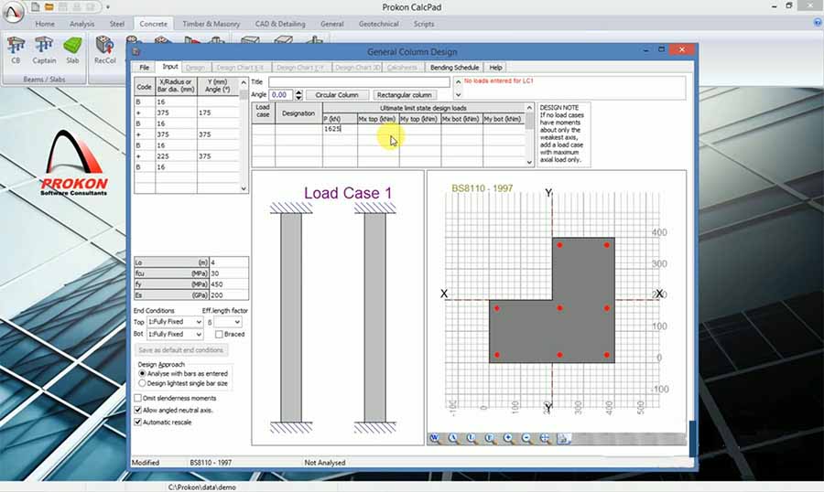
Task: Click the export picture icon in section toolbar
Action: (x=563, y=438)
